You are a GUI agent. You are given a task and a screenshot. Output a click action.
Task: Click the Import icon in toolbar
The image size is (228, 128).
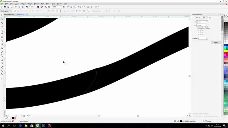pyautogui.click(x=42, y=7)
